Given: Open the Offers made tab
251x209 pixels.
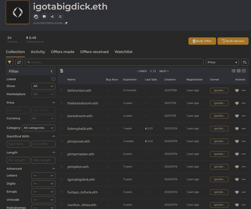Looking at the screenshot, I should (x=63, y=52).
